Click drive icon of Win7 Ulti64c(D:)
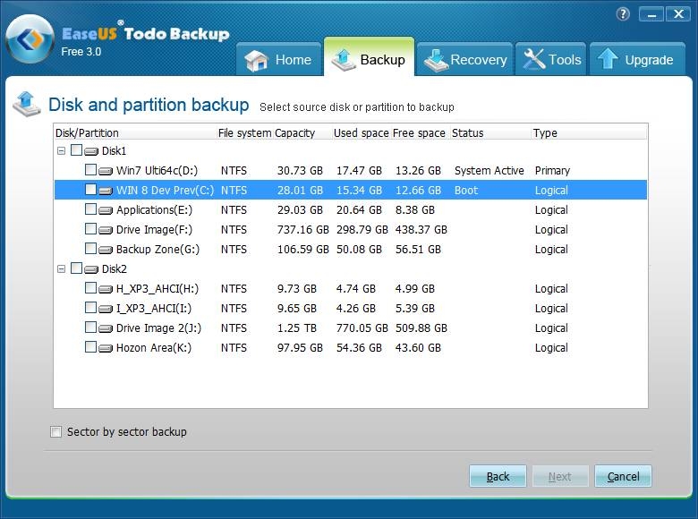698x519 pixels. pyautogui.click(x=106, y=171)
